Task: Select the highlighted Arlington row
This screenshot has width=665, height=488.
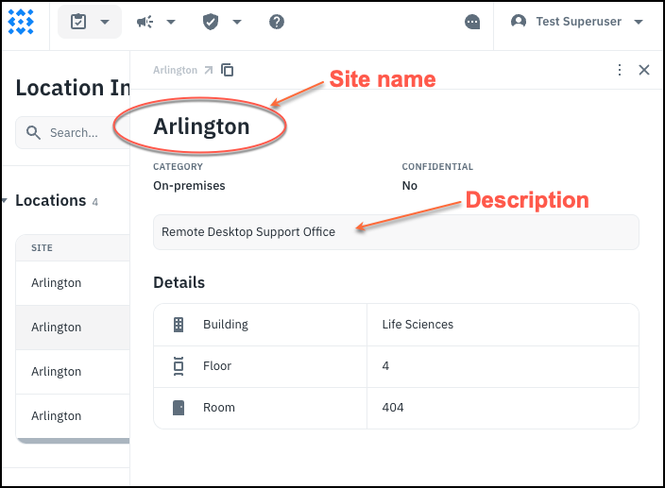Action: pos(57,328)
